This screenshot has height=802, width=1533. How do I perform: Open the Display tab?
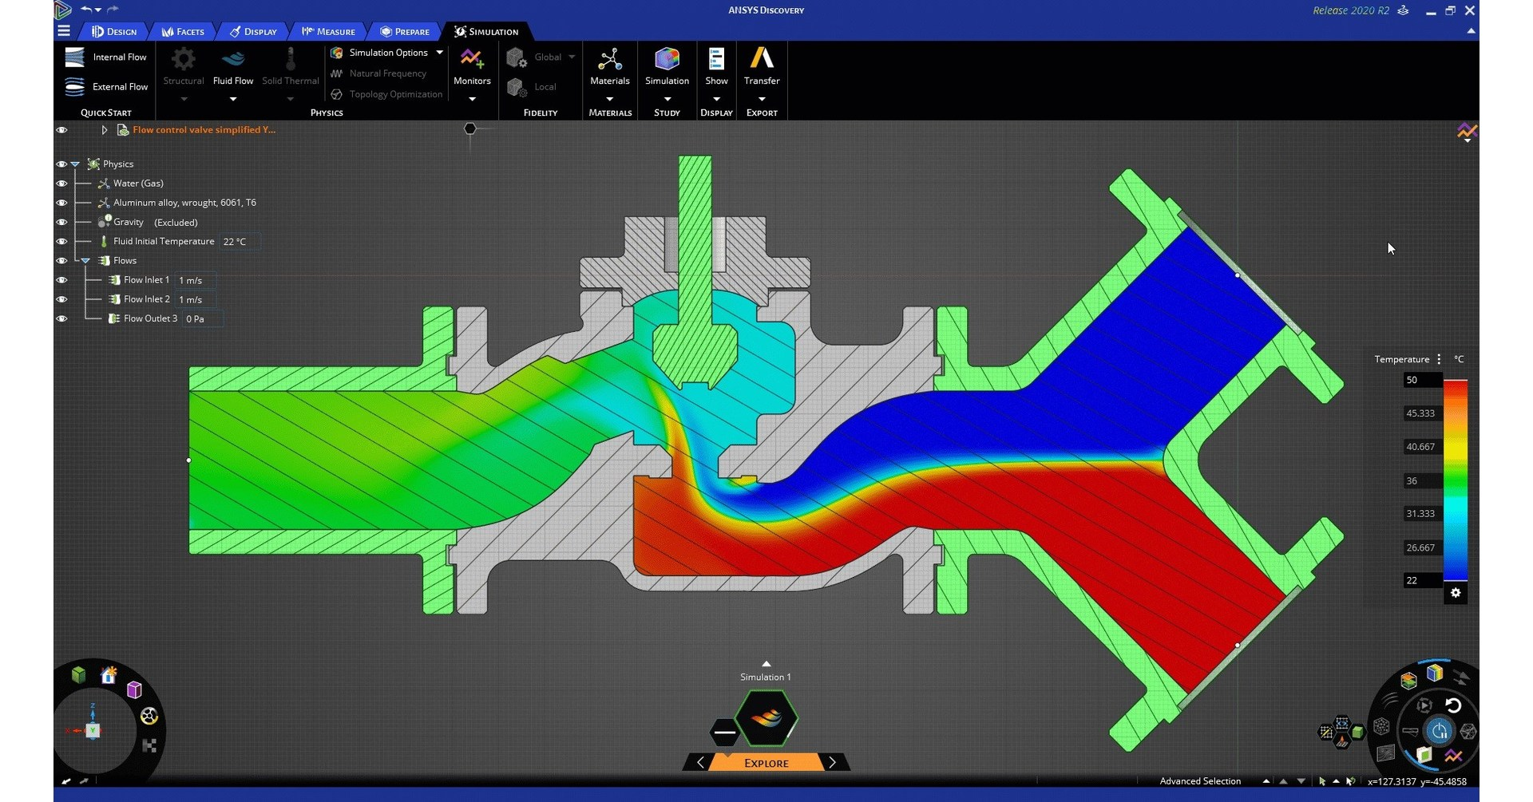tap(253, 31)
